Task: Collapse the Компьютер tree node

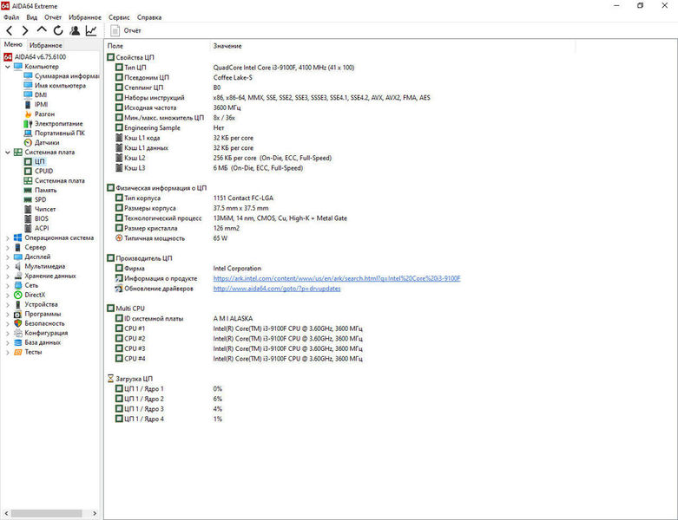Action: [7, 67]
